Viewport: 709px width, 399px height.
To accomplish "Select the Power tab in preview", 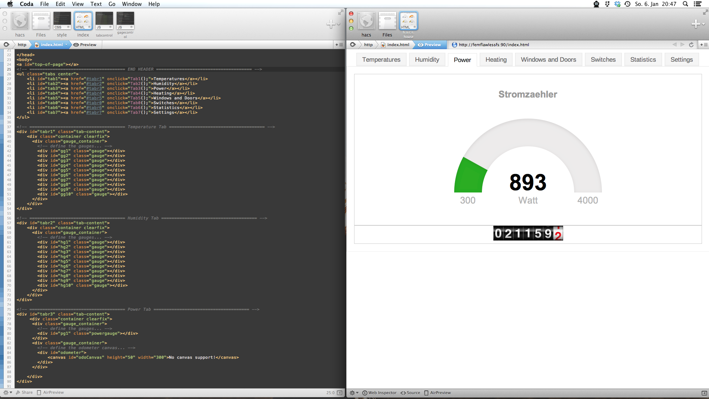I will [462, 60].
